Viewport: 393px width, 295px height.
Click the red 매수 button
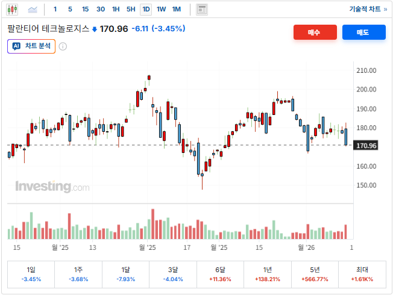[315, 33]
